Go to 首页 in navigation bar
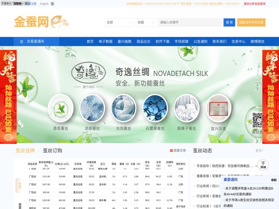Screen dimensions: 279x209 tap(90, 41)
